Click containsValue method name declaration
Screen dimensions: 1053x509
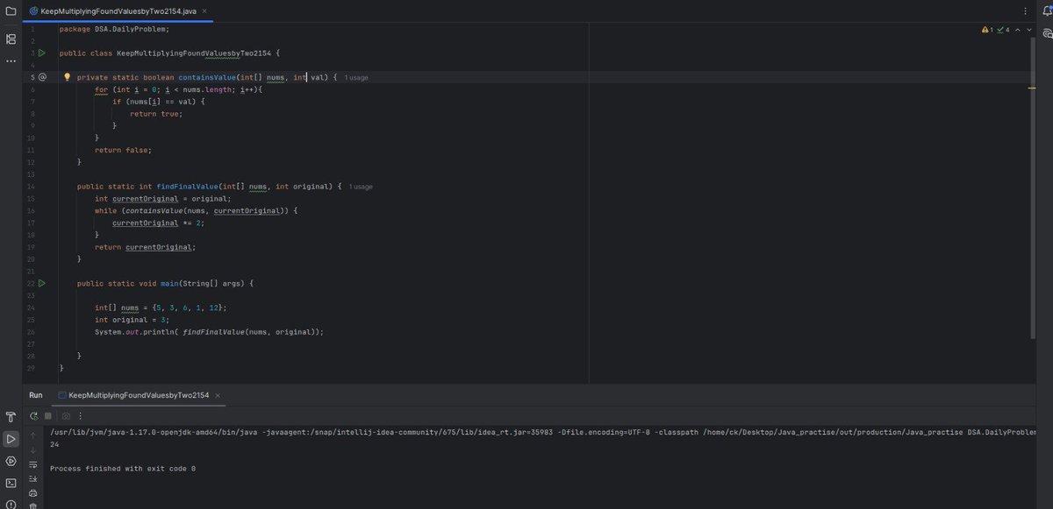point(207,77)
